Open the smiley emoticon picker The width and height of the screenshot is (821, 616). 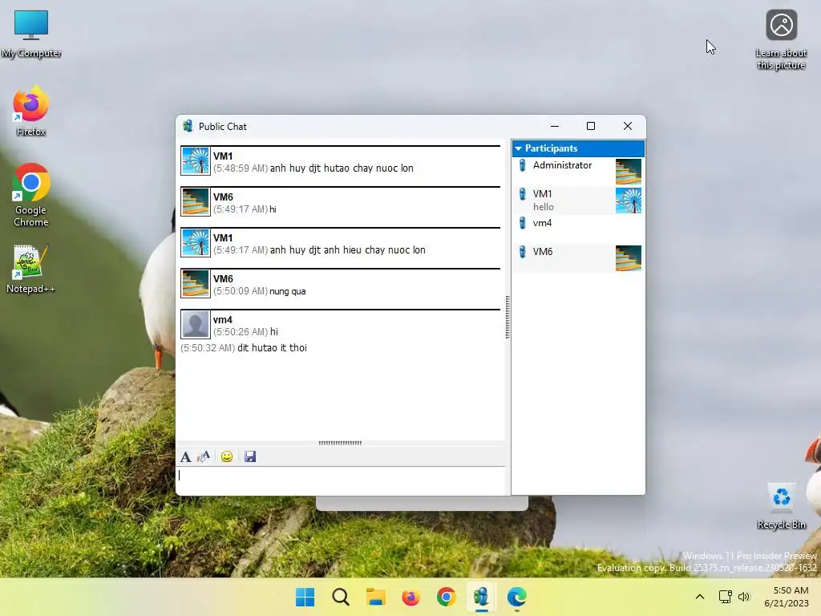click(227, 456)
